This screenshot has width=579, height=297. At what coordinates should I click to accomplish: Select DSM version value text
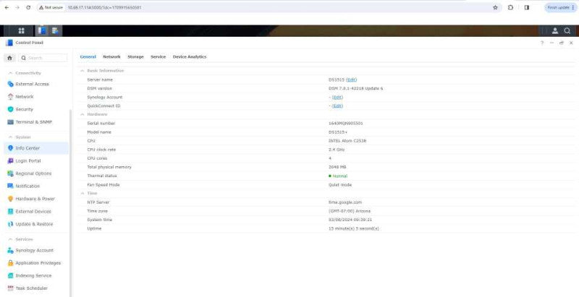(355, 88)
